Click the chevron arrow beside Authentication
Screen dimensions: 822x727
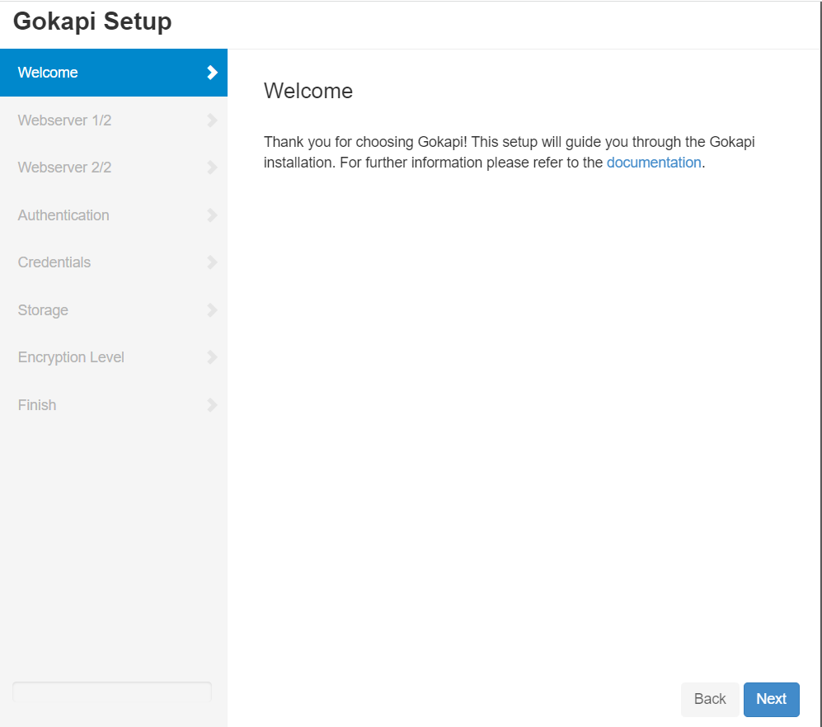pyautogui.click(x=212, y=215)
